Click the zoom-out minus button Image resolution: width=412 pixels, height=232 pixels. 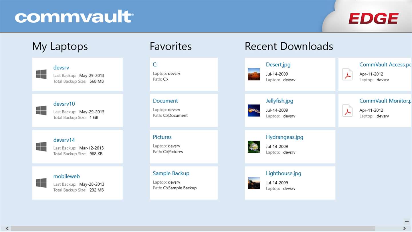coord(407,221)
